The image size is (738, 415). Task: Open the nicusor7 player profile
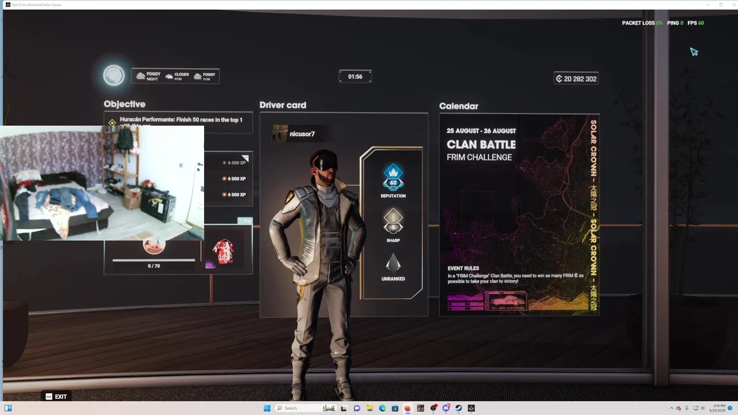pyautogui.click(x=301, y=134)
